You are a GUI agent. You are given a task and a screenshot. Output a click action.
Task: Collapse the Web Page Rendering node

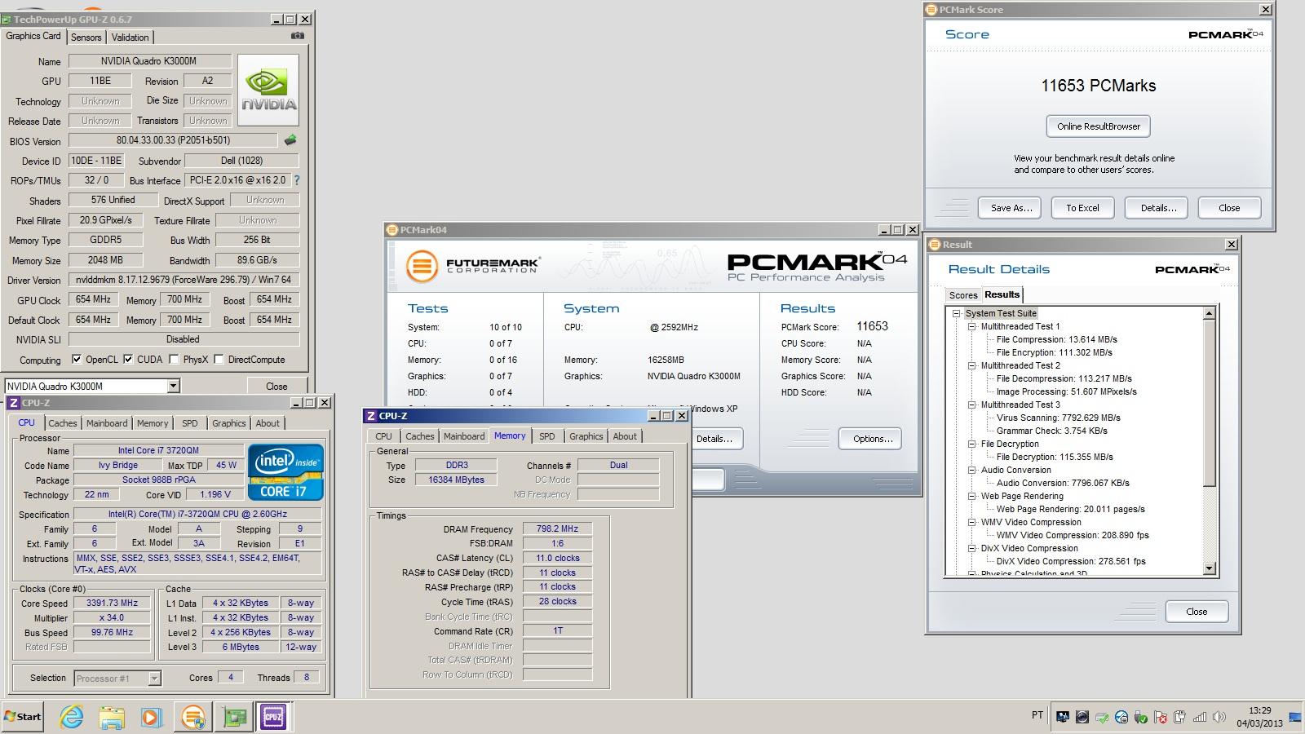pyautogui.click(x=972, y=496)
